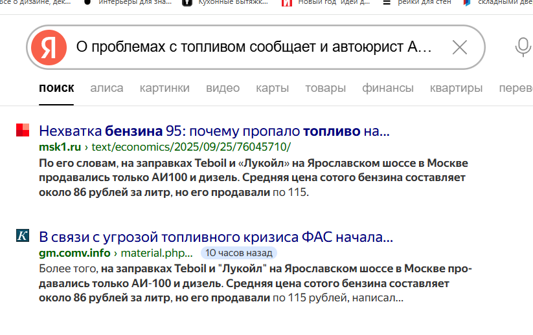Click msk1.ru red favicon
Viewport: 533px width, 335px height.
pyautogui.click(x=23, y=130)
